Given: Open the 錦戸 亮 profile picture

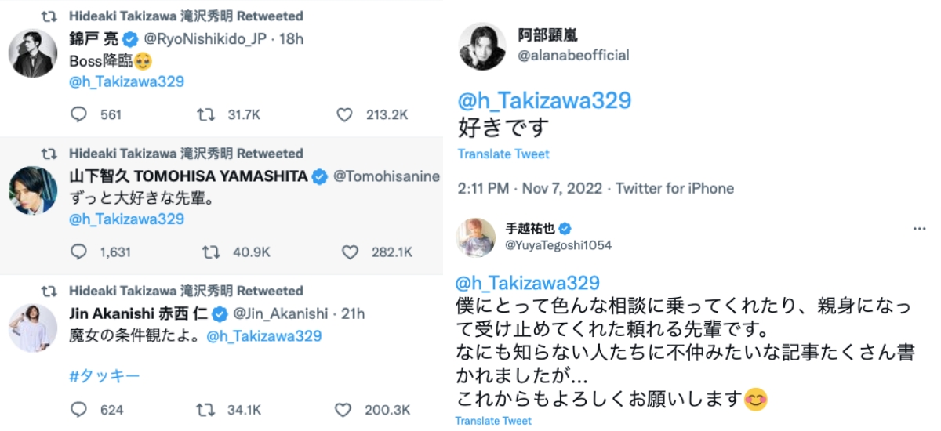Looking at the screenshot, I should (32, 54).
